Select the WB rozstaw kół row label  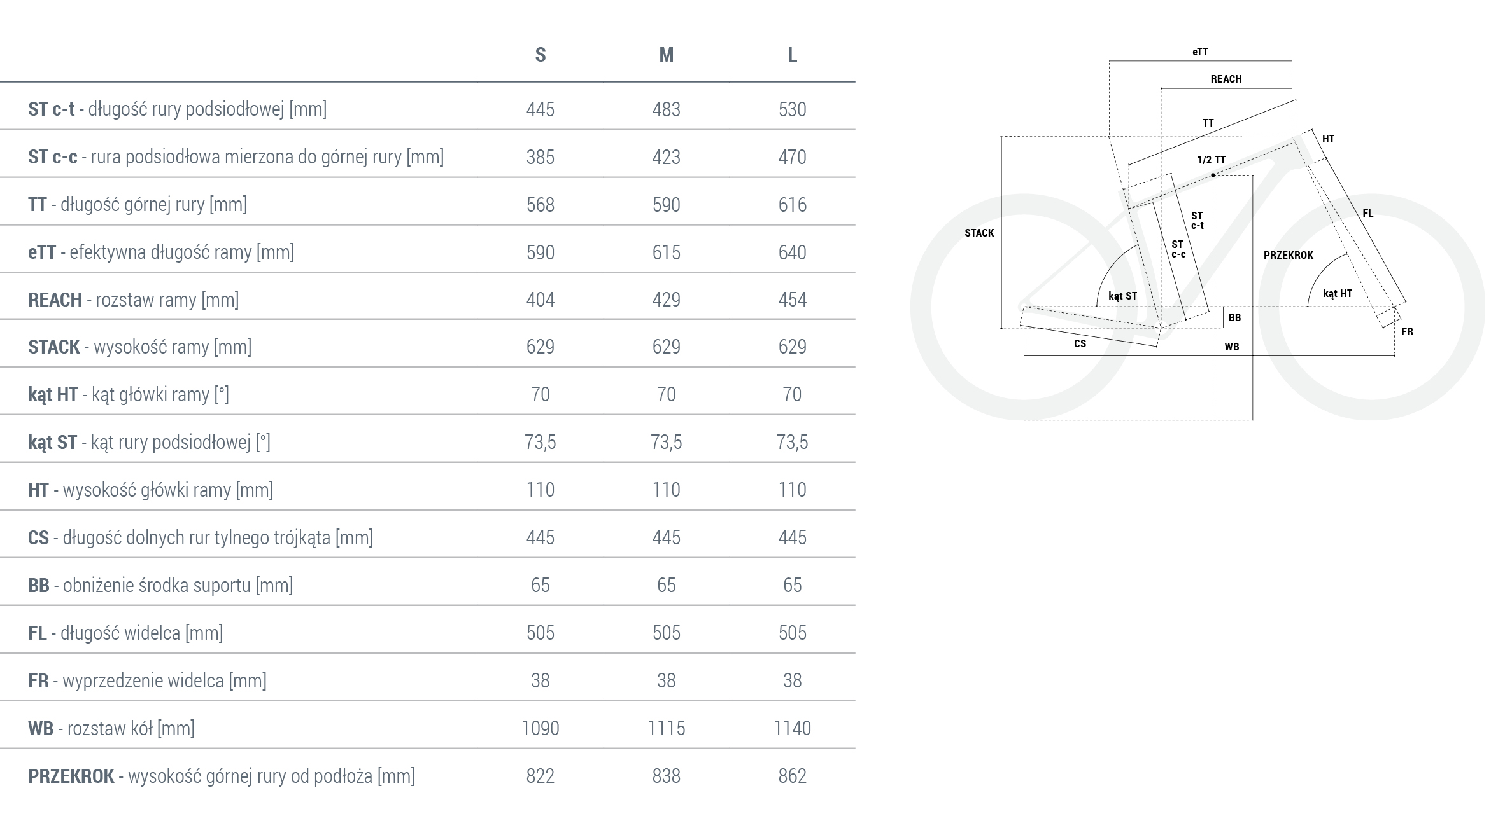click(111, 728)
